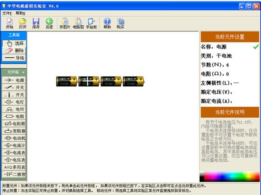The width and height of the screenshot is (261, 195).
Task: Click the 存图片 save picture icon
Action: [65, 23]
